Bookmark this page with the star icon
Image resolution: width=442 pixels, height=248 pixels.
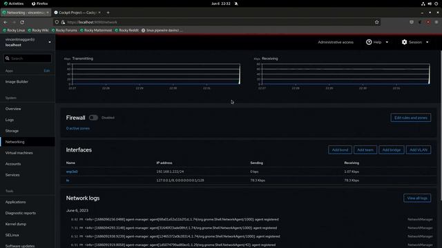pos(376,22)
